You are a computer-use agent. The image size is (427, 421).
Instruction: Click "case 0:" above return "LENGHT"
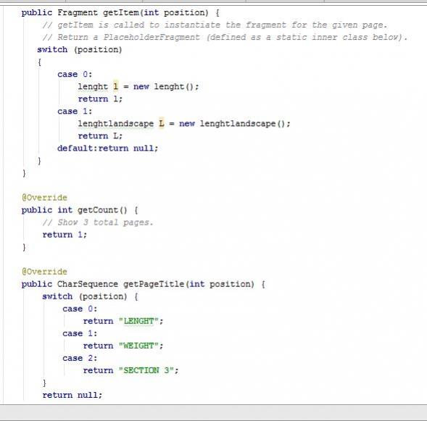pyautogui.click(x=80, y=309)
